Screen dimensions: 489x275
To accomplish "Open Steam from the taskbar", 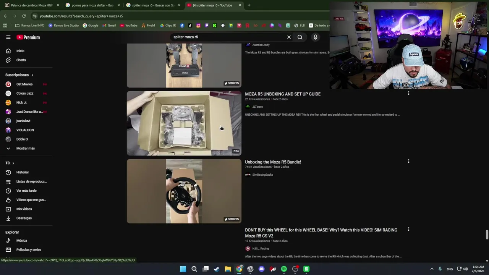I will click(x=217, y=269).
